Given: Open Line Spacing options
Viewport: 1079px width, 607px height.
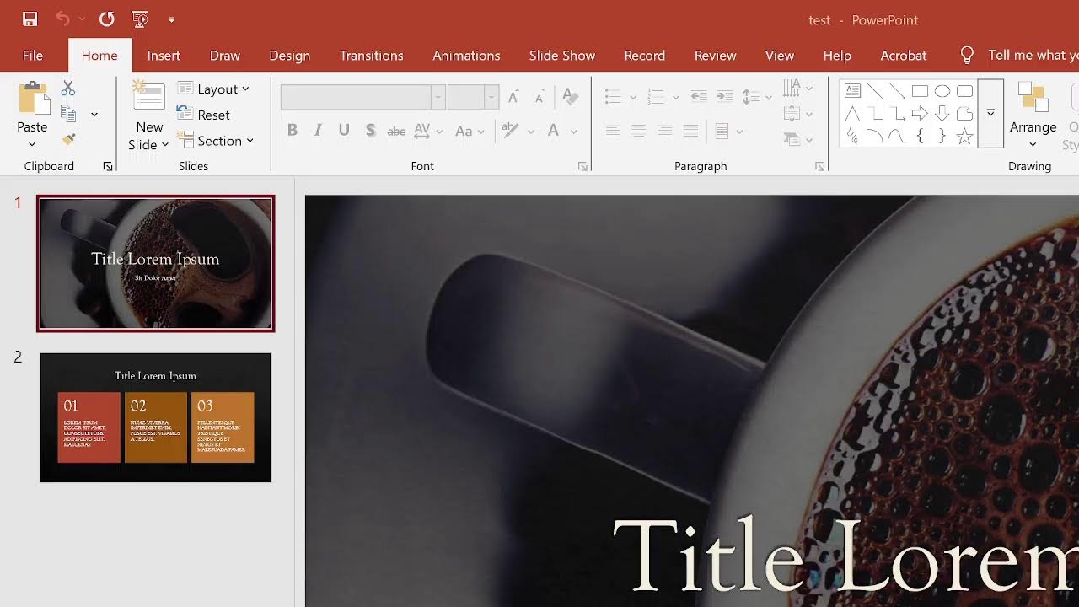Looking at the screenshot, I should pyautogui.click(x=756, y=97).
